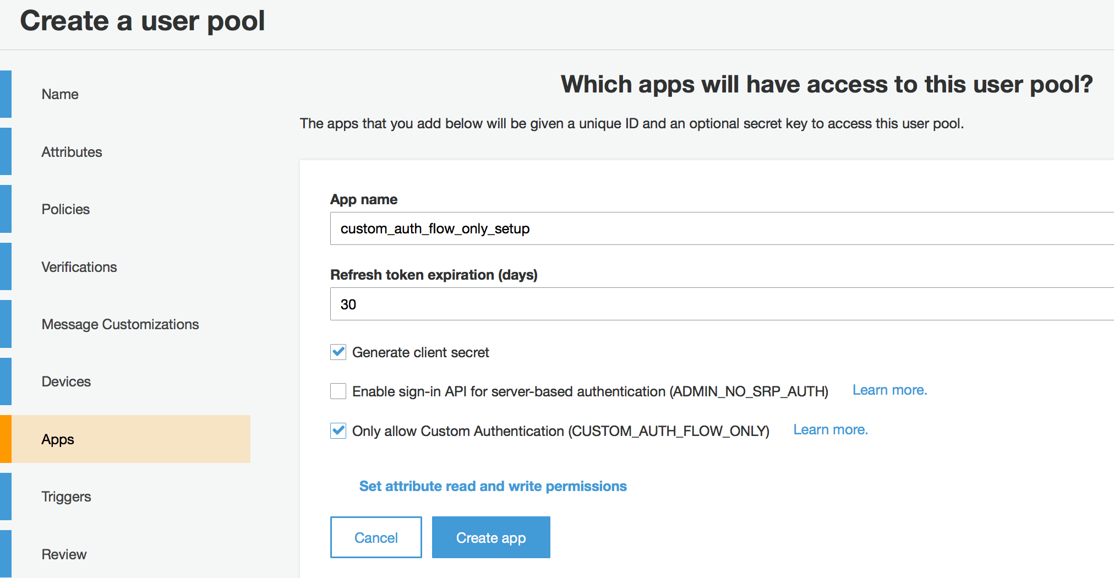Go to the Triggers section

[x=66, y=497]
